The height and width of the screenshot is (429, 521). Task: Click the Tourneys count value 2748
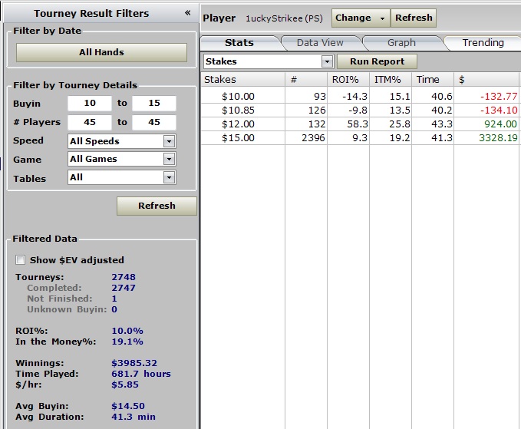[124, 277]
